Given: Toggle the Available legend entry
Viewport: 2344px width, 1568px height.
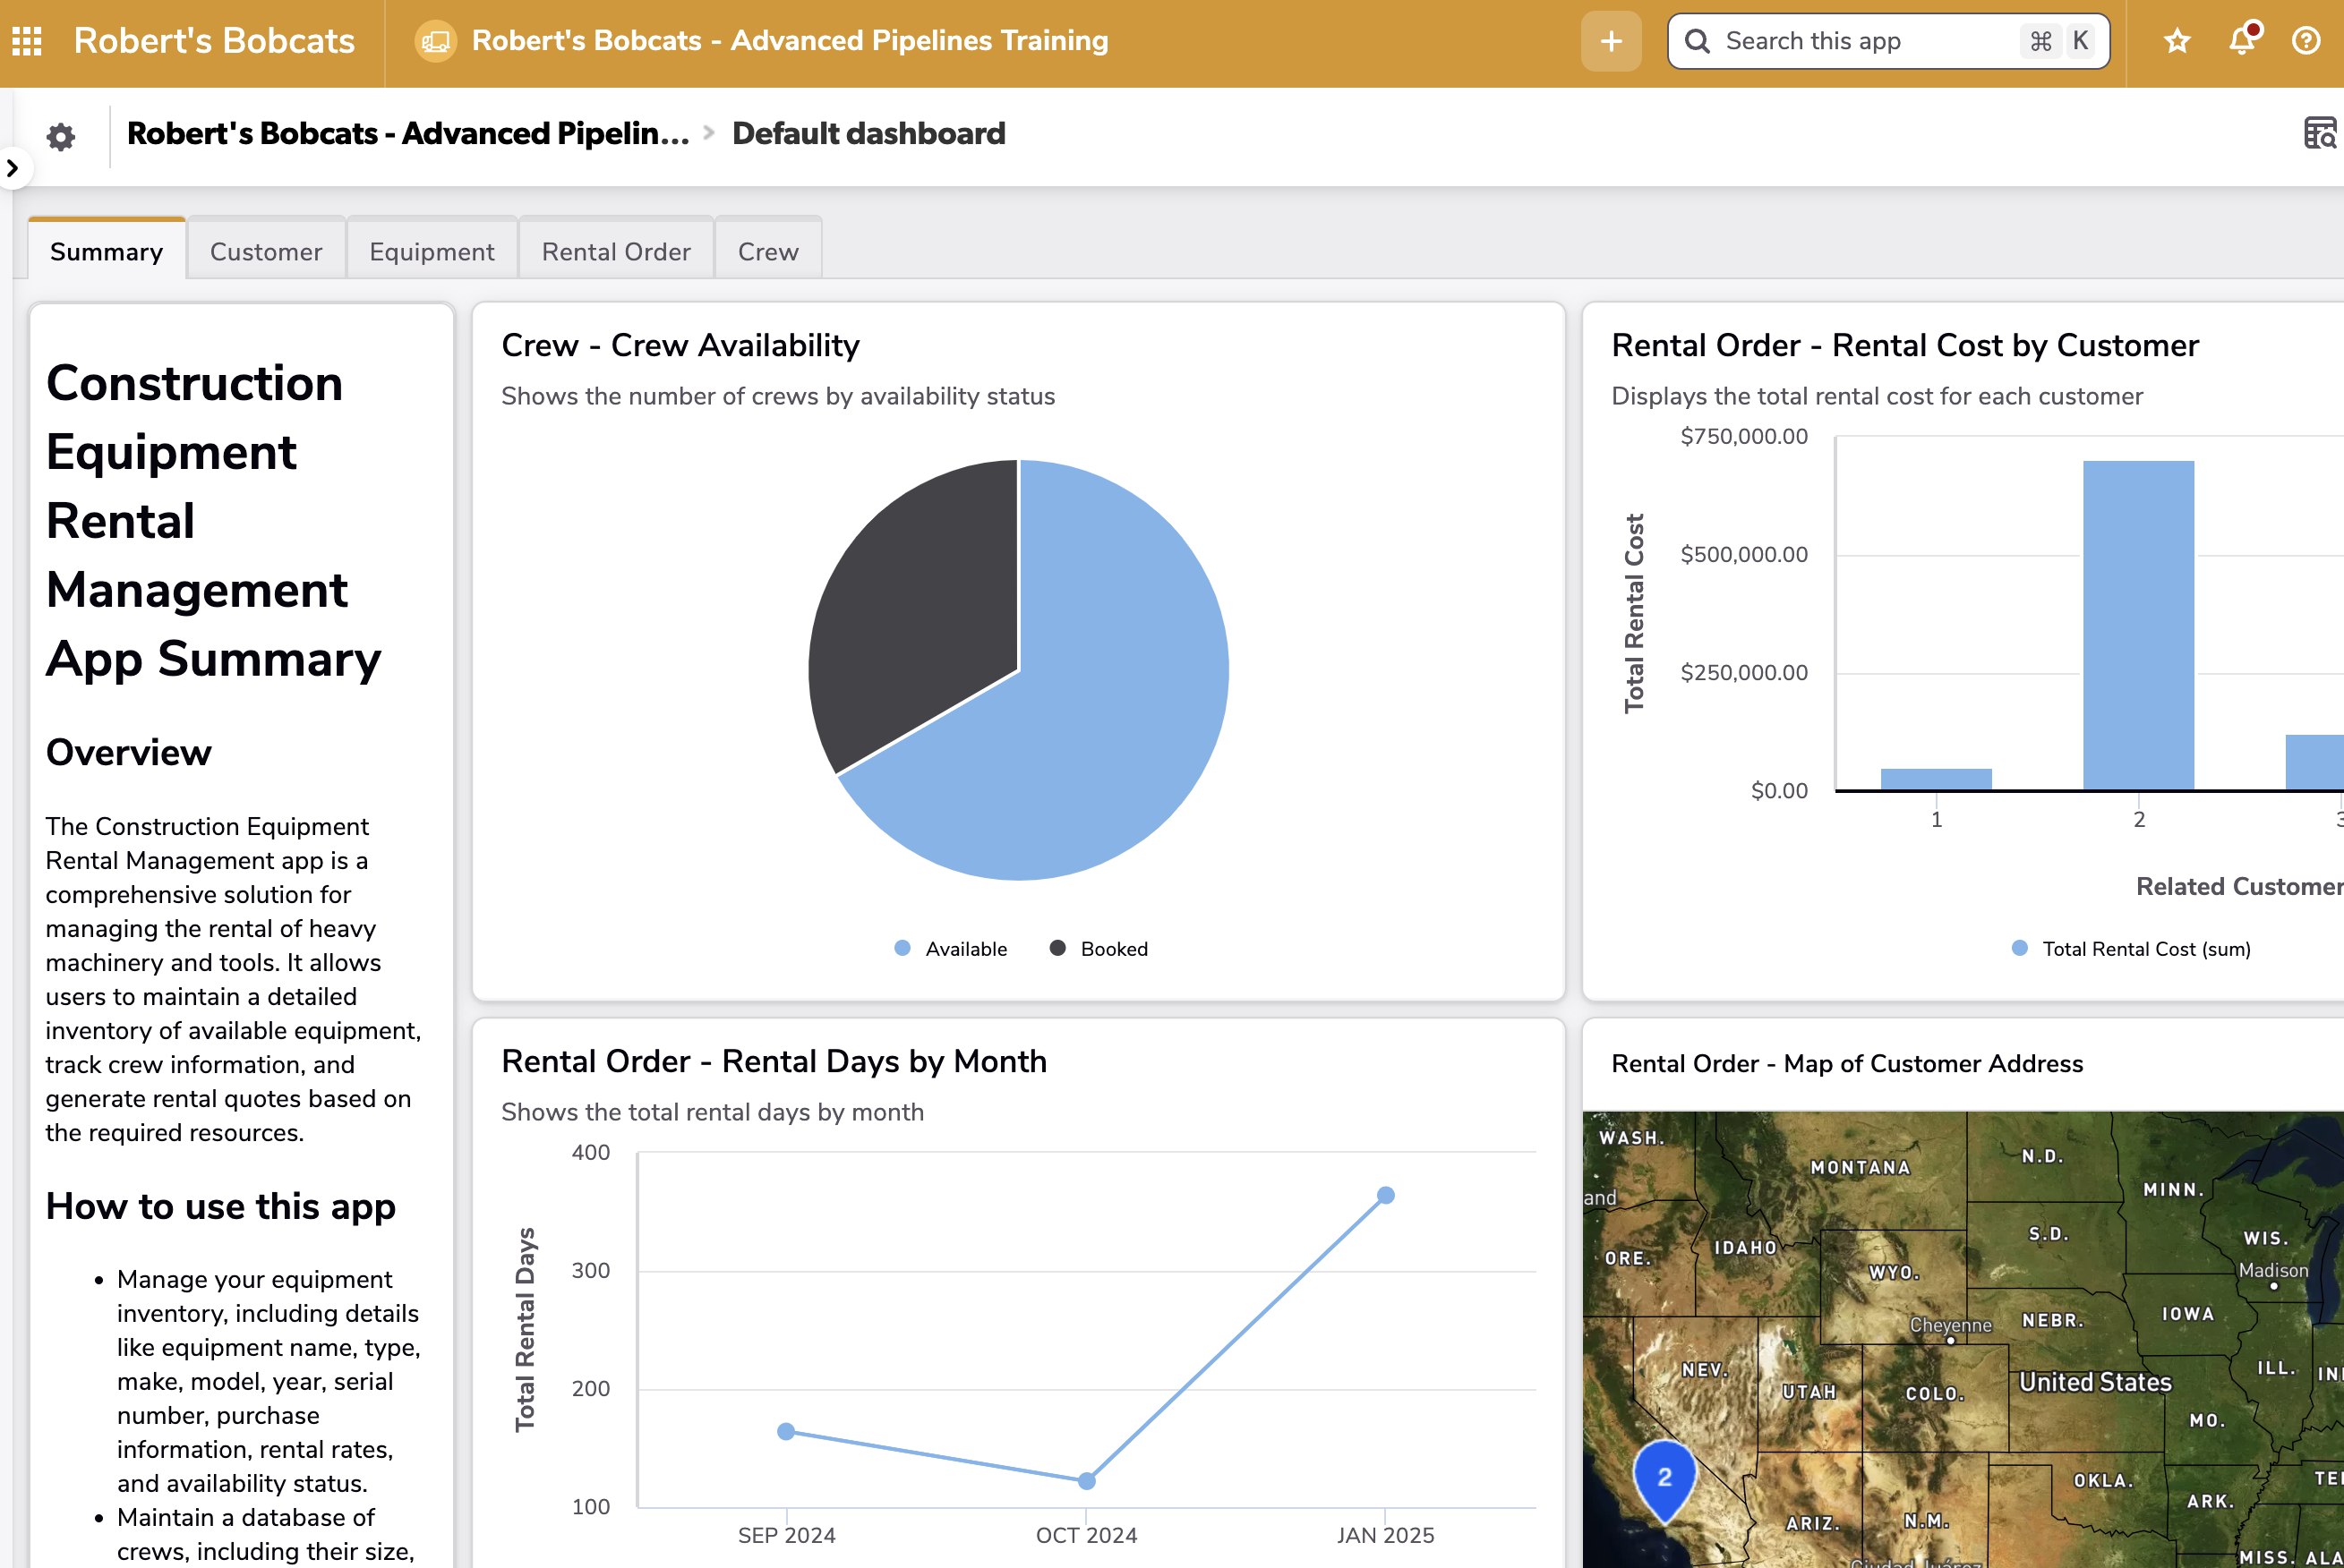Looking at the screenshot, I should [951, 949].
